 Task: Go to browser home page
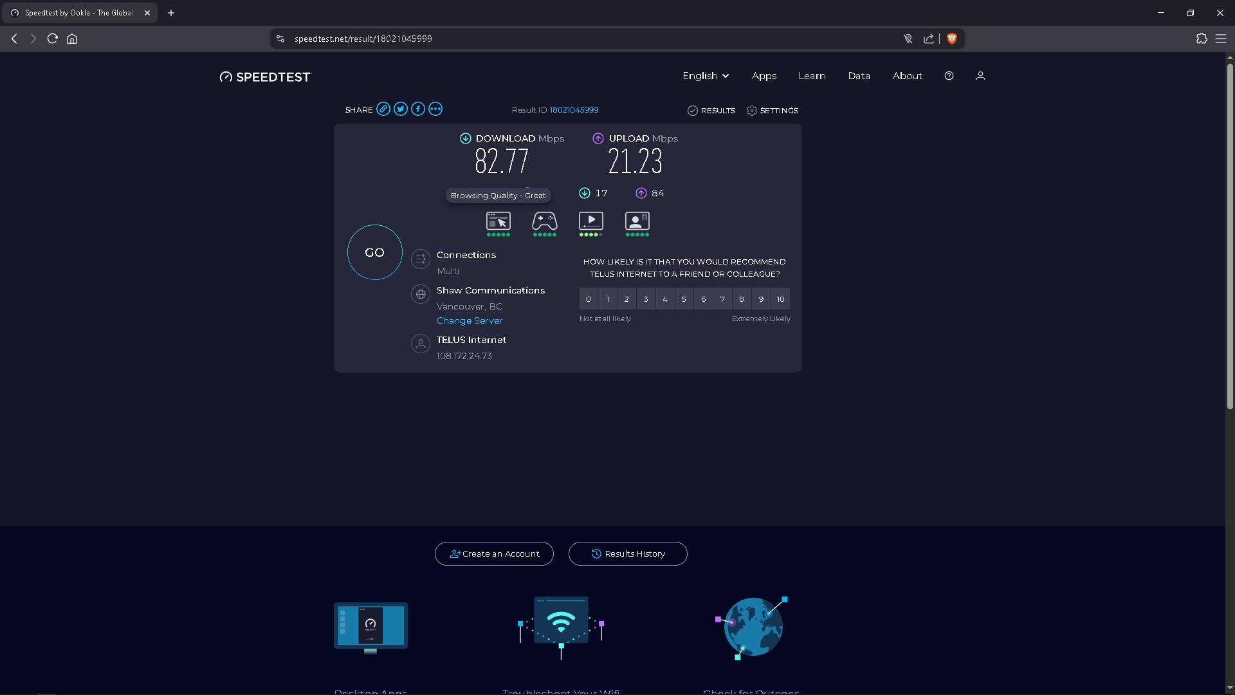[x=72, y=39]
